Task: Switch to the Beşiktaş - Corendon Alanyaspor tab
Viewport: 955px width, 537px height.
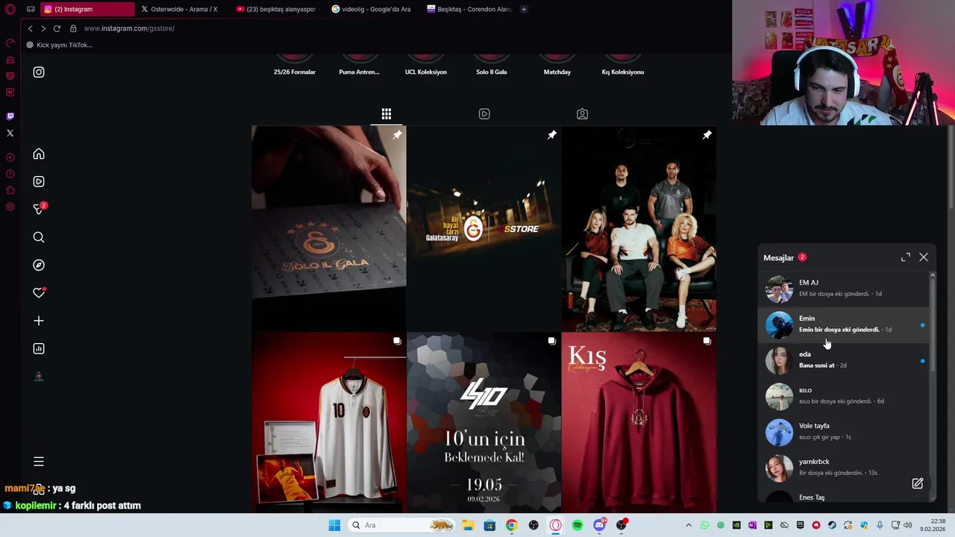Action: [x=469, y=10]
